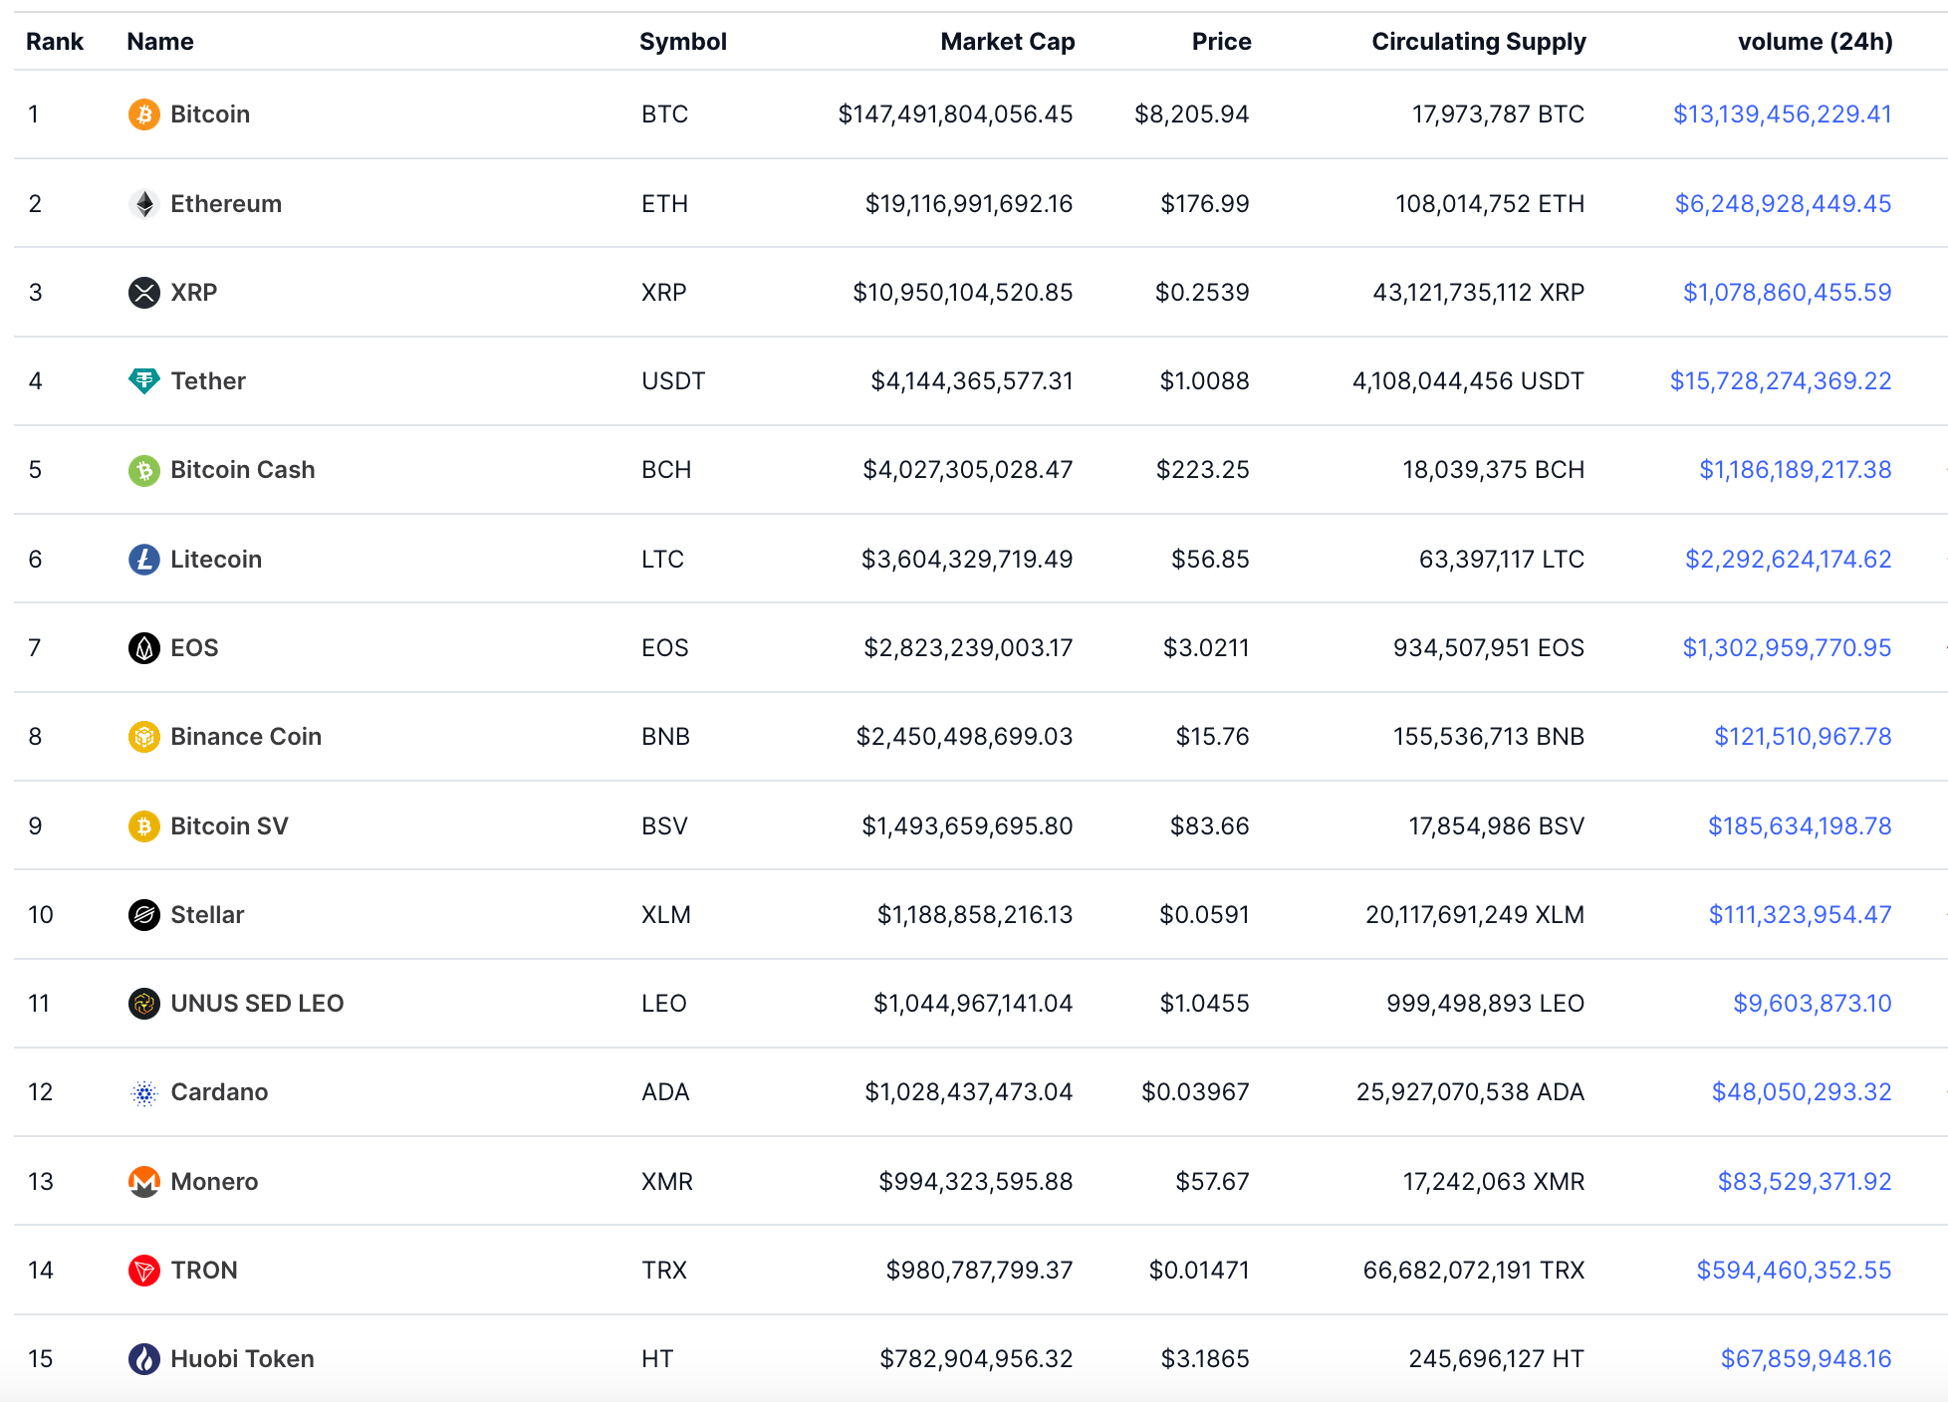This screenshot has width=1948, height=1402.
Task: Click the Ethereum diamond logo icon
Action: pyautogui.click(x=143, y=204)
